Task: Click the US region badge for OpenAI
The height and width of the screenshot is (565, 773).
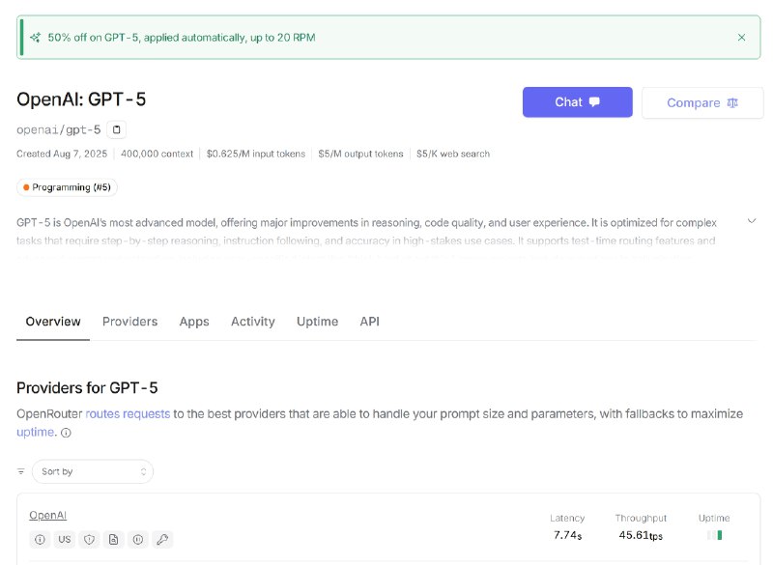Action: click(x=65, y=539)
